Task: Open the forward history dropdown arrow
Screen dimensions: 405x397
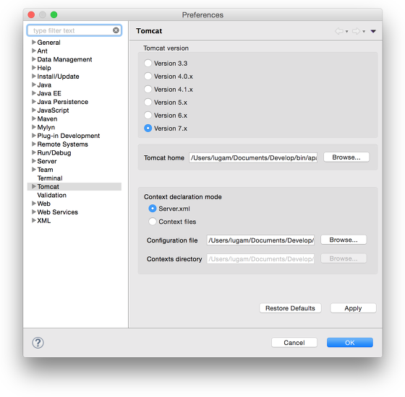Action: pos(364,32)
